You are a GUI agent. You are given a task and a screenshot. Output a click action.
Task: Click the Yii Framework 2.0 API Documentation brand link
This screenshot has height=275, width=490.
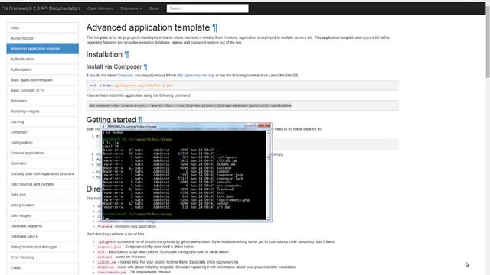point(41,8)
